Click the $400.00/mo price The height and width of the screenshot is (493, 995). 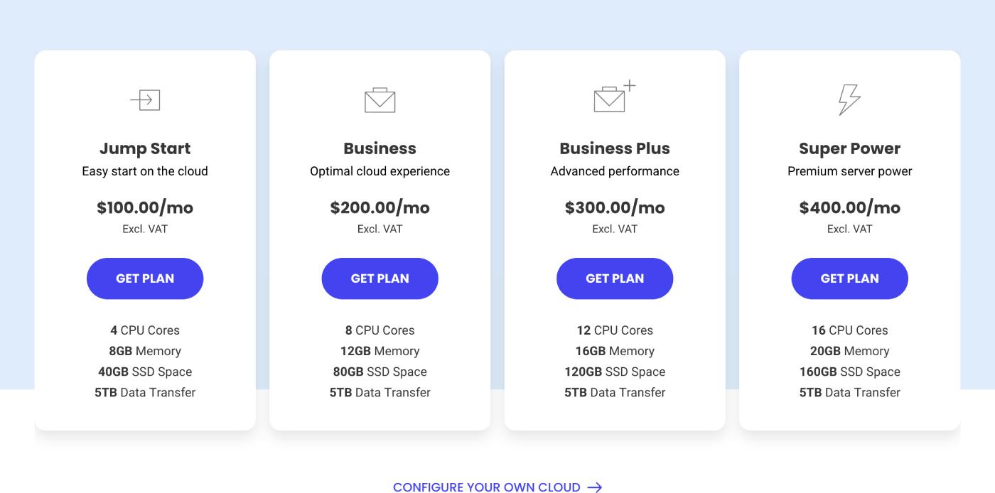[849, 207]
